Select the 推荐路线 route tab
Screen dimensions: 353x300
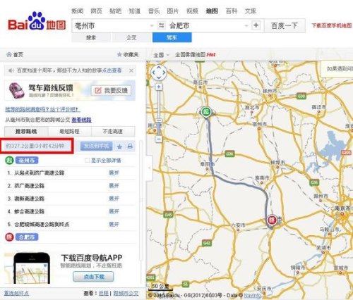click(x=26, y=131)
